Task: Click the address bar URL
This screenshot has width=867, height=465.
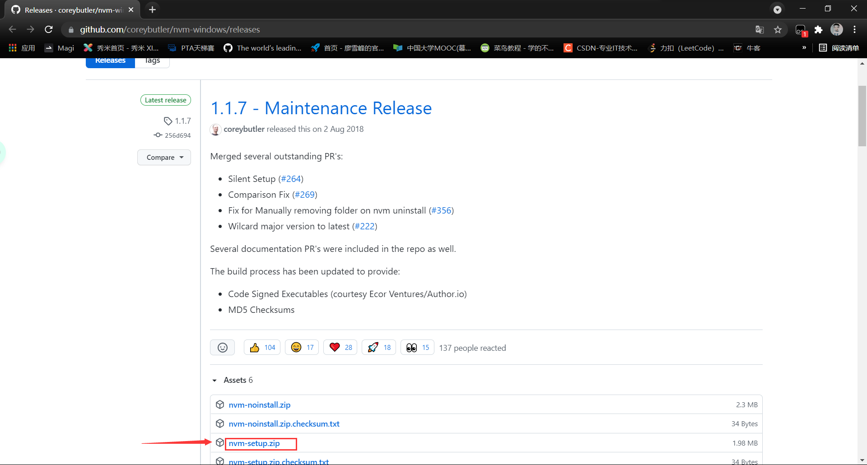Action: pyautogui.click(x=170, y=30)
